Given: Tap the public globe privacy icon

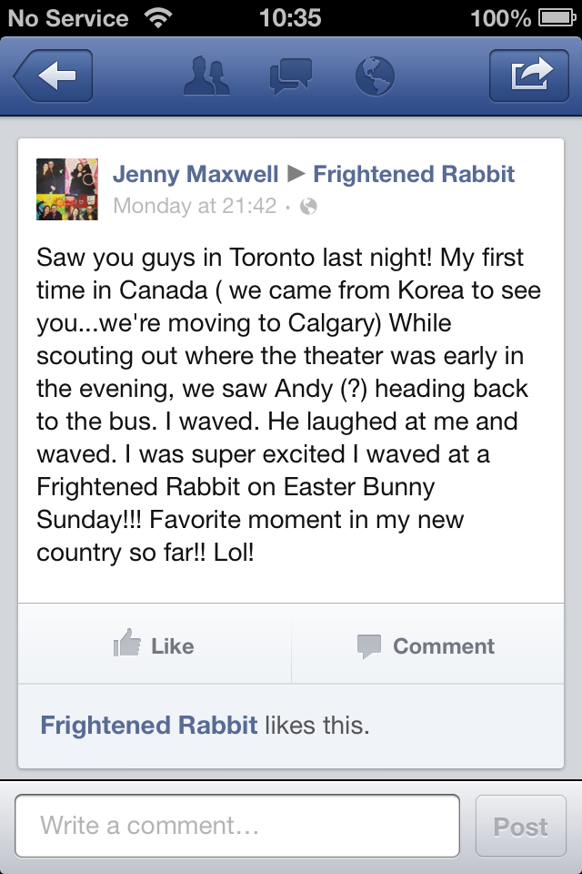Looking at the screenshot, I should click(x=308, y=207).
